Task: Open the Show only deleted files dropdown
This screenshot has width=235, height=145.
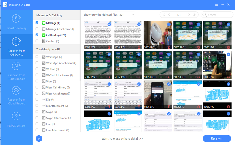Action: [x=109, y=15]
